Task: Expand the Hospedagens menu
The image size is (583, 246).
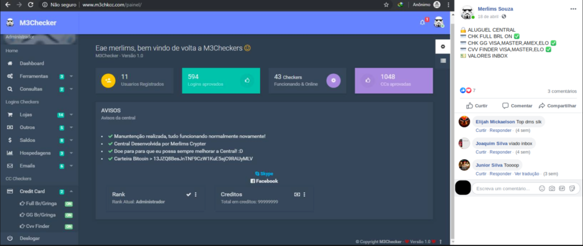Action: [x=39, y=153]
